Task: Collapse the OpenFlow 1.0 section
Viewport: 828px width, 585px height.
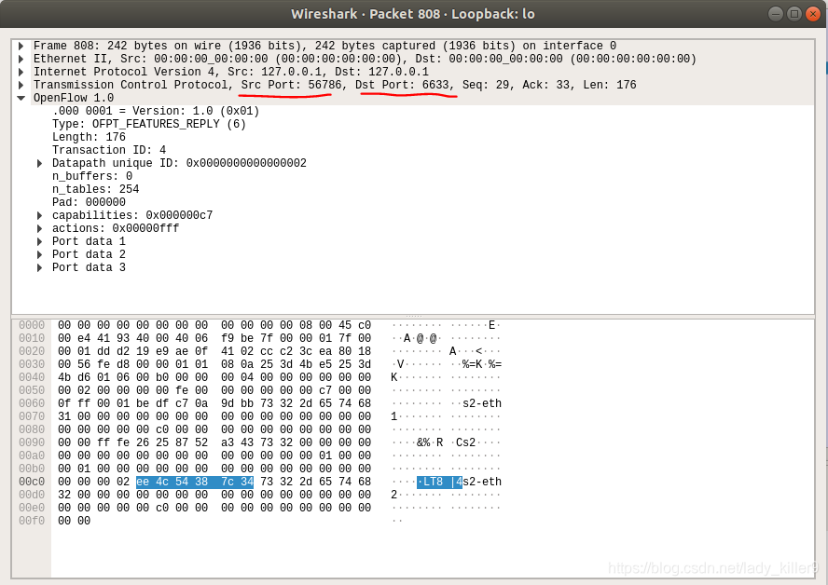Action: pos(21,98)
